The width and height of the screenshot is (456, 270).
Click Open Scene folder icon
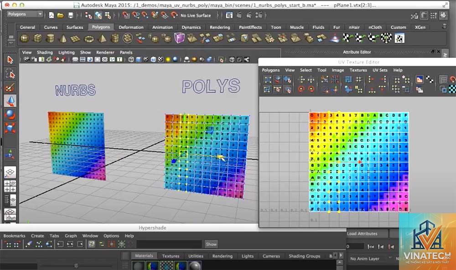pos(61,15)
